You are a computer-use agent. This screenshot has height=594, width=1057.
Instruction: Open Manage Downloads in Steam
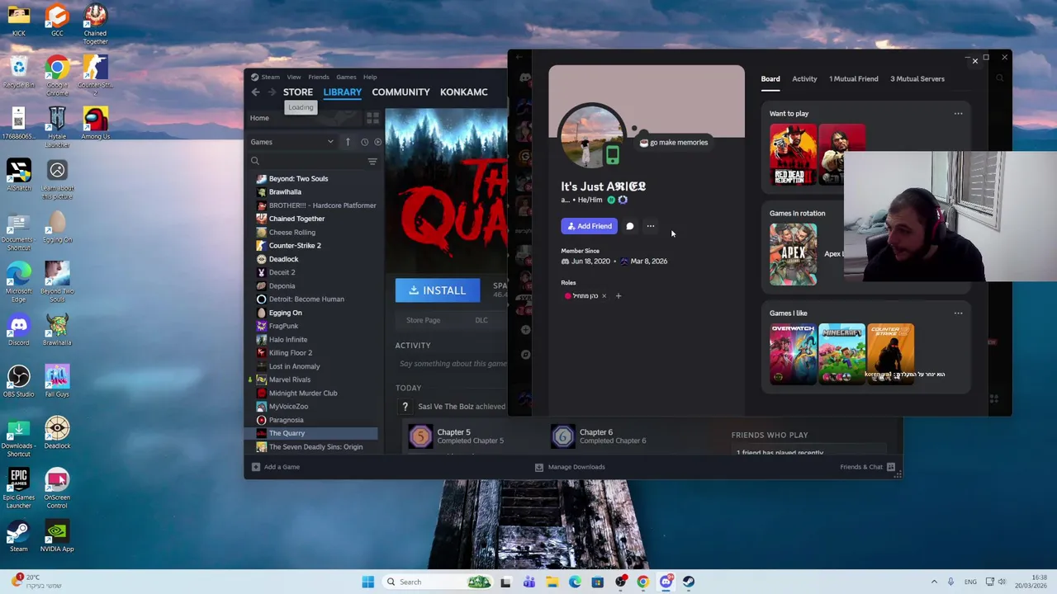(570, 467)
